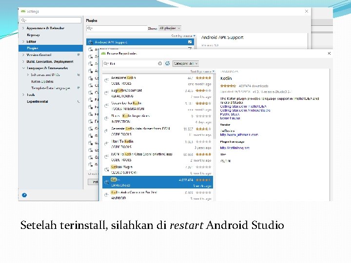Open Getting Started in Android Studio link

[245, 110]
